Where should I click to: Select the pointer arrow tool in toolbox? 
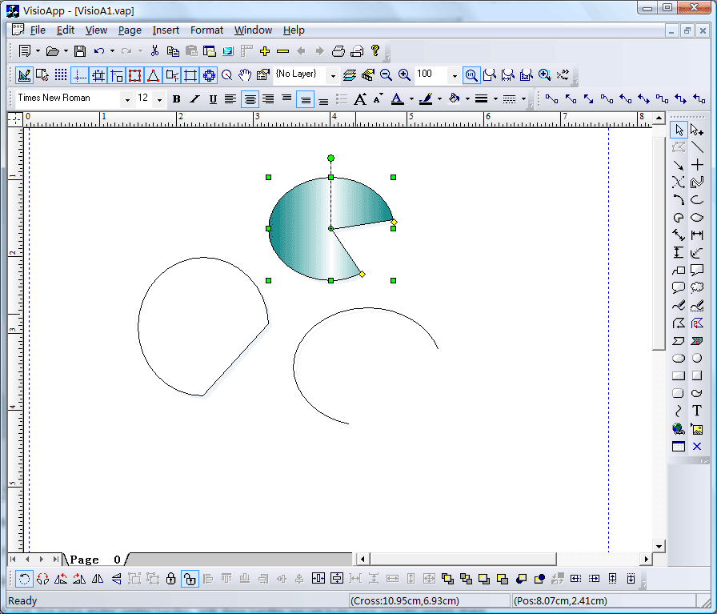pyautogui.click(x=679, y=130)
